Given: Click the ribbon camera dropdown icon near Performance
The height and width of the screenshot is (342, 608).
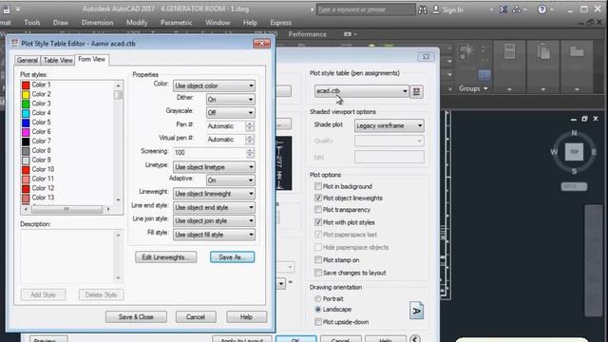Looking at the screenshot, I should [x=350, y=34].
